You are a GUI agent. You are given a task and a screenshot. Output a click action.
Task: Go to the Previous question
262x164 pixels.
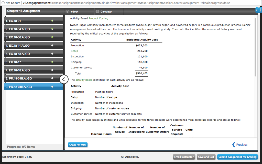click(x=240, y=145)
